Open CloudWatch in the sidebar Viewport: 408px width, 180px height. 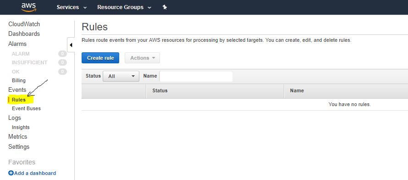tap(24, 24)
